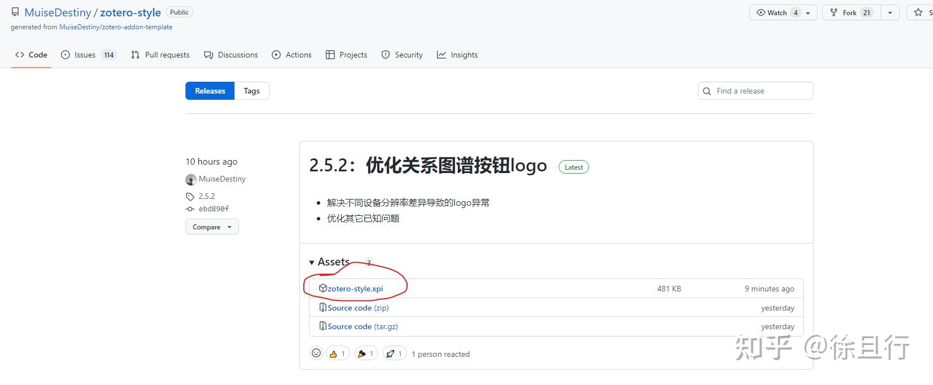Click the eye icon in Watch button

tap(761, 12)
